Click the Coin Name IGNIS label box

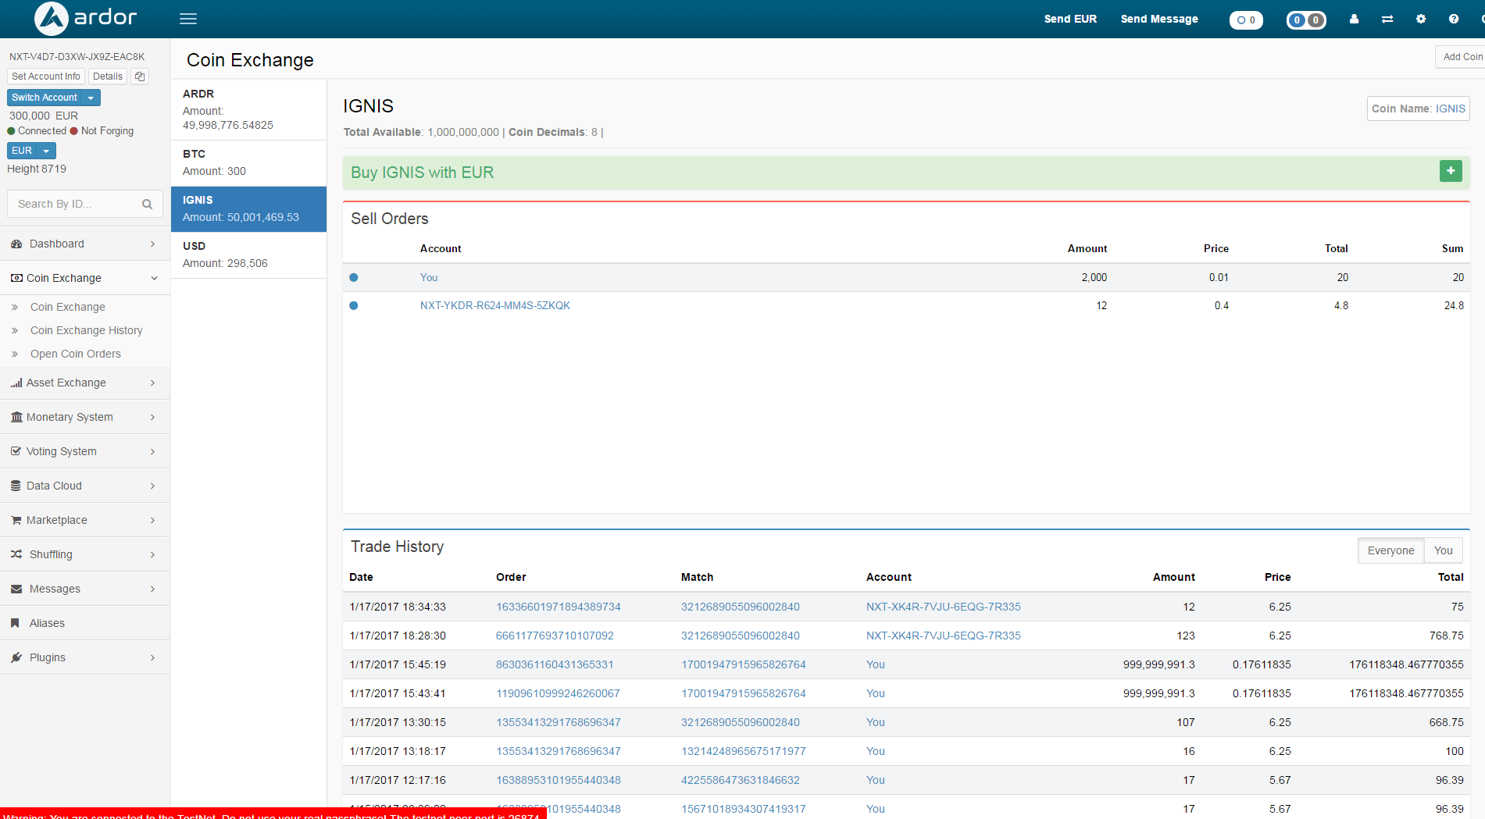(1419, 109)
